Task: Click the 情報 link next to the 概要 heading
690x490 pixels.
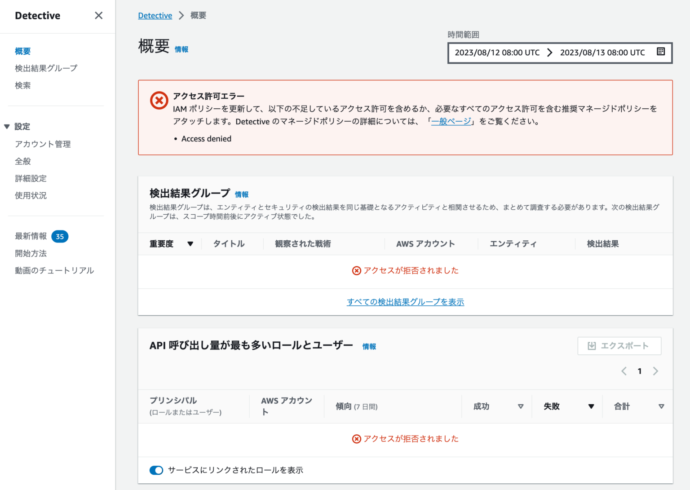Action: click(x=181, y=49)
